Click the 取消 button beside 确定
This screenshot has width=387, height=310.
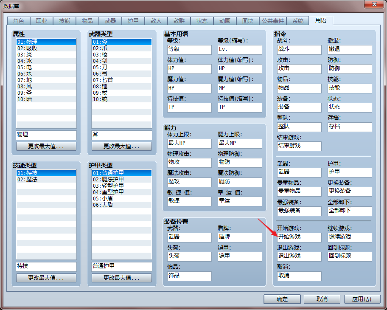pyautogui.click(x=322, y=299)
